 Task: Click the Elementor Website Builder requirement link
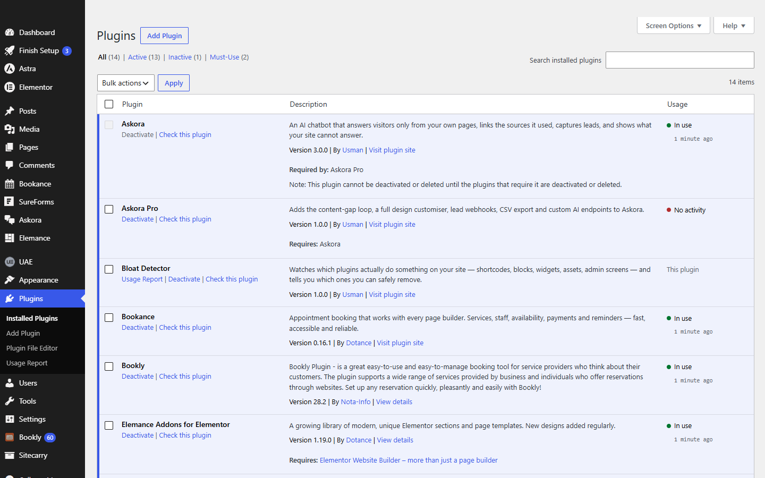pos(409,460)
